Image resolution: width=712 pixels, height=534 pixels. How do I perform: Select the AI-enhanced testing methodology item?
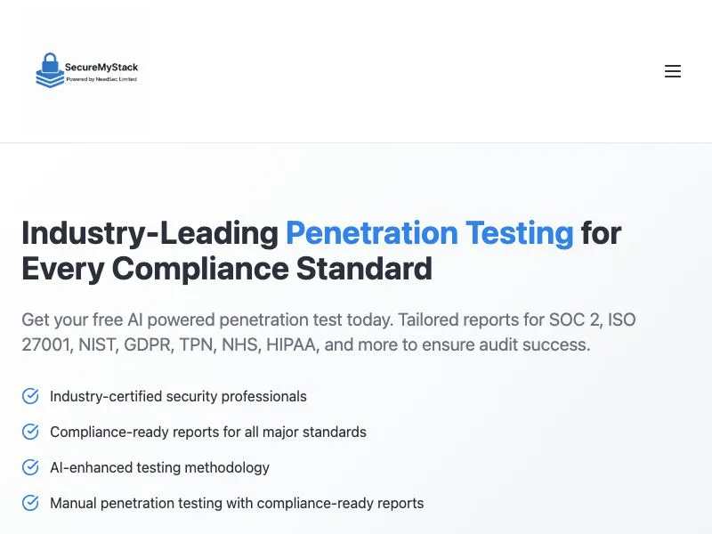(159, 467)
